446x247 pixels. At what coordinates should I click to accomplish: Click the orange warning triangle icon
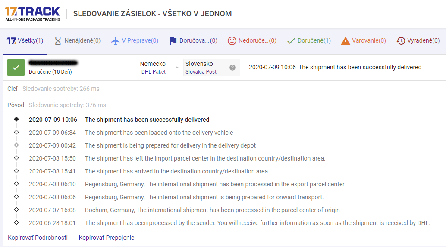point(345,41)
